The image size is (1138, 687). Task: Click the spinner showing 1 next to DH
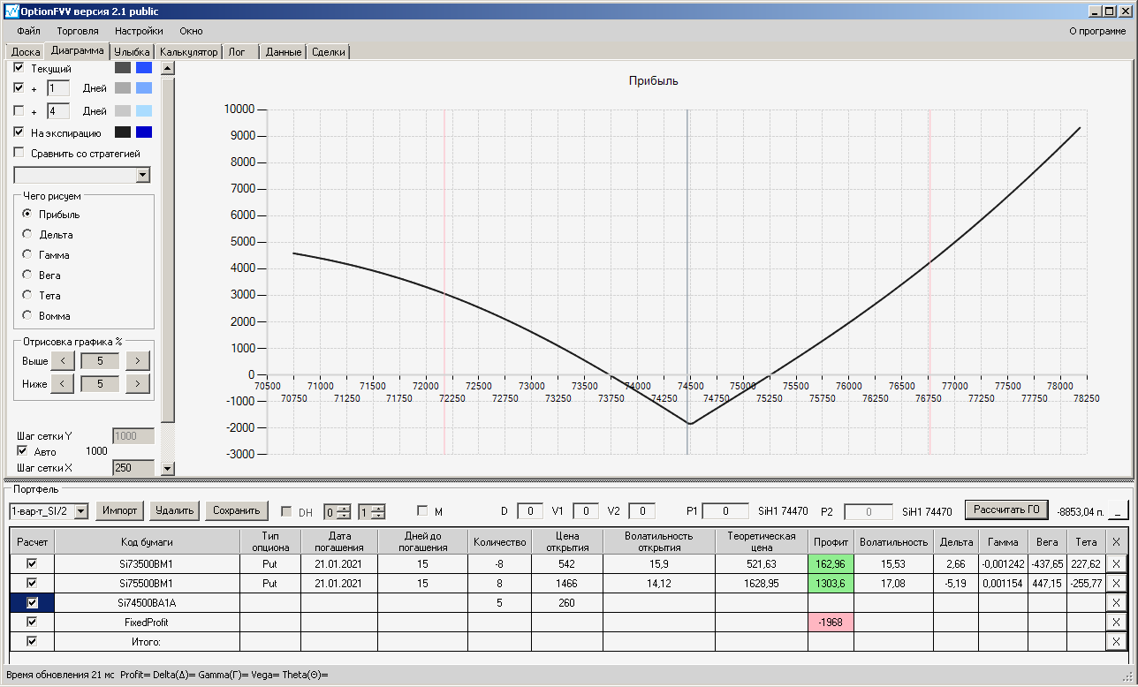pyautogui.click(x=372, y=511)
